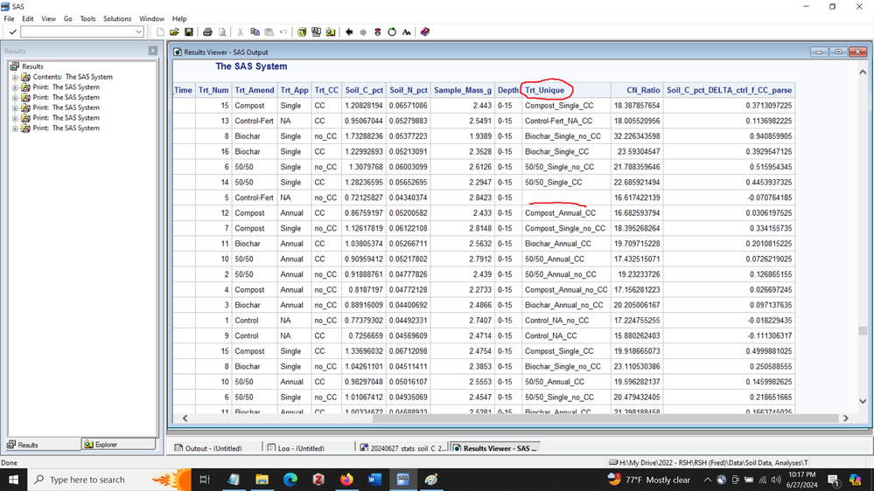
Task: Close the Results side panel
Action: tap(153, 51)
